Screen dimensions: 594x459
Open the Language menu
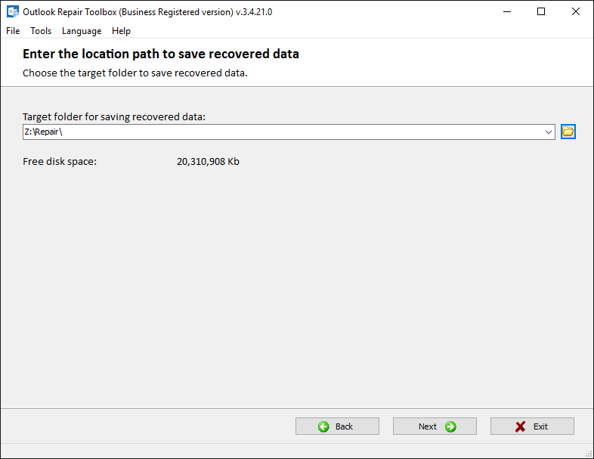[x=82, y=31]
